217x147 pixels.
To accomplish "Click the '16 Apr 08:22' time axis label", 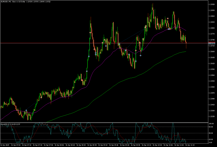I will (x=70, y=145).
